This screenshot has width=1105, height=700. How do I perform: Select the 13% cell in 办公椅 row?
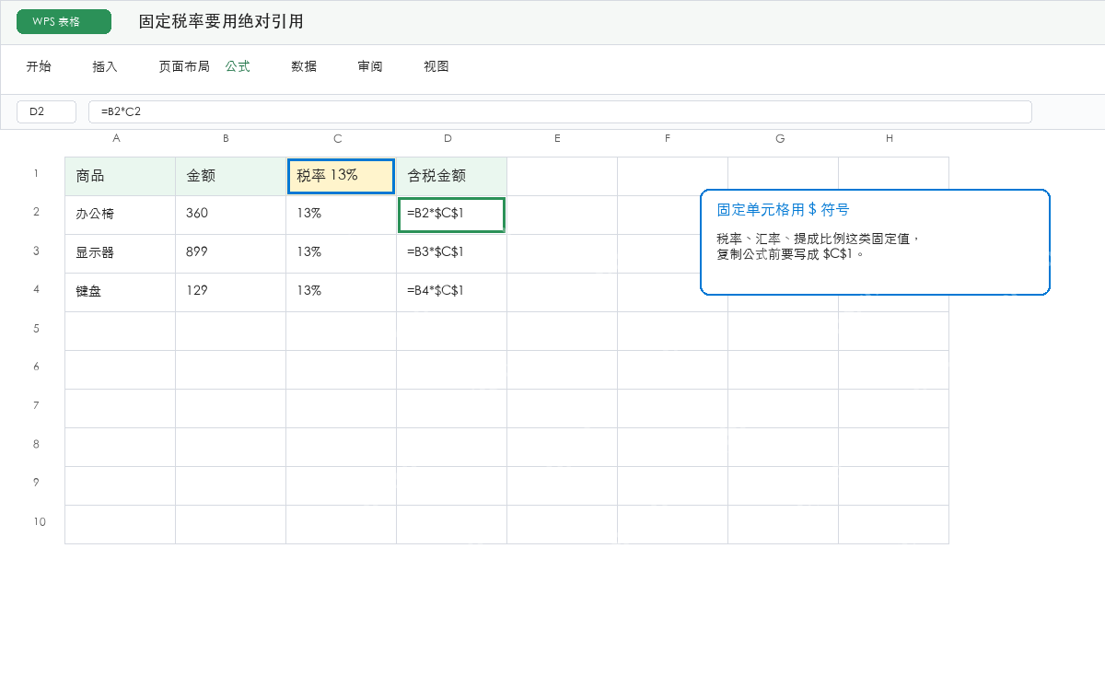342,215
